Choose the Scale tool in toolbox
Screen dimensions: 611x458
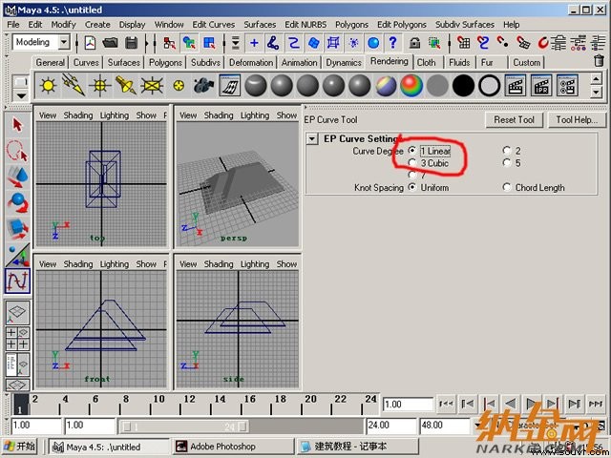tap(17, 229)
